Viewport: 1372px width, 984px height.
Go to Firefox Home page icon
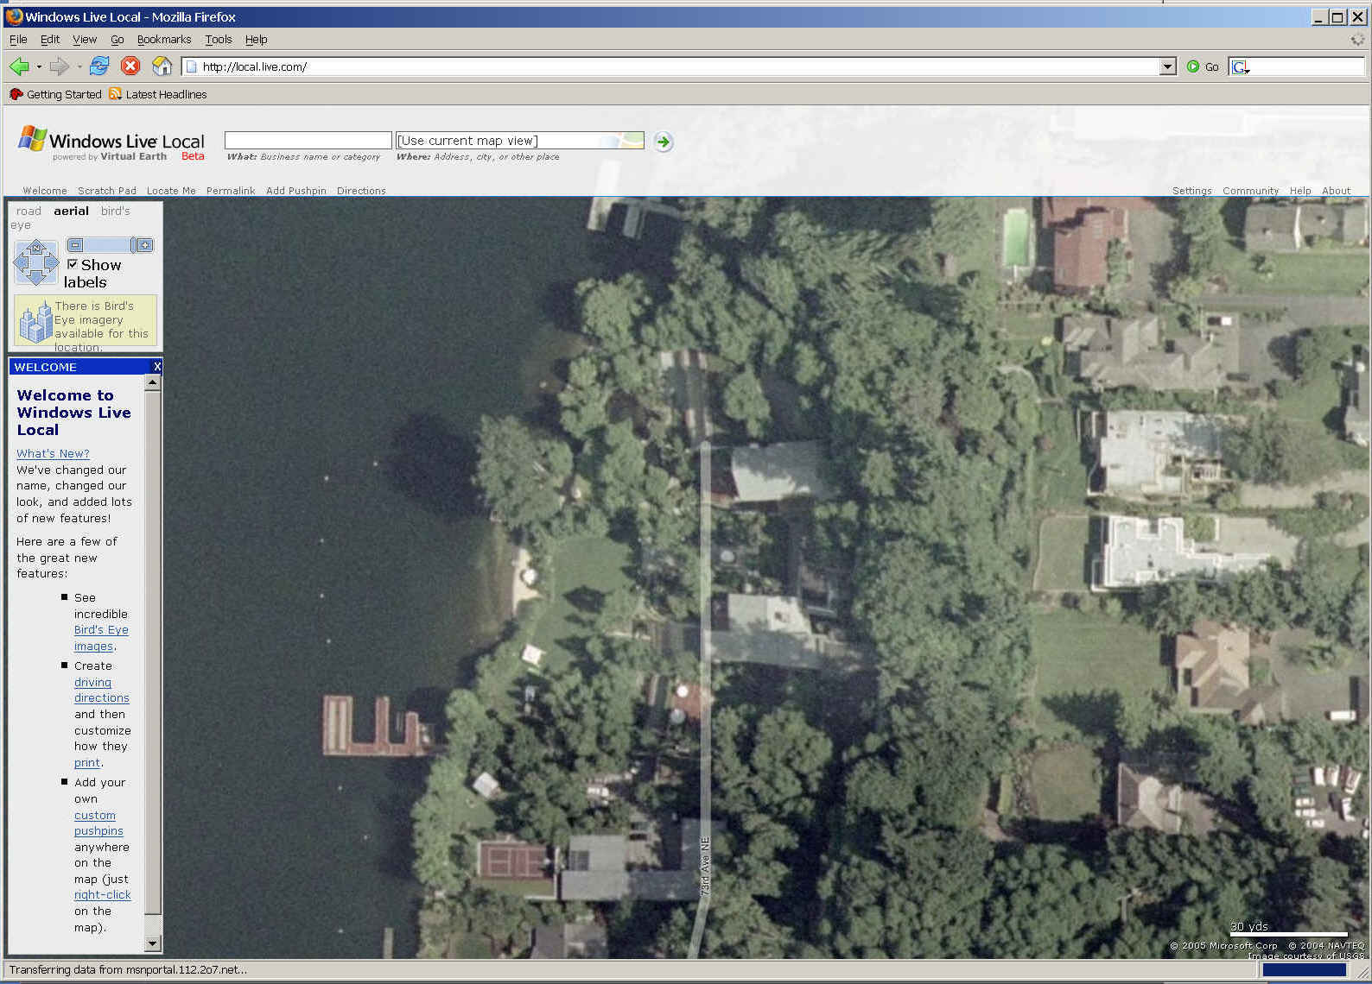click(162, 66)
